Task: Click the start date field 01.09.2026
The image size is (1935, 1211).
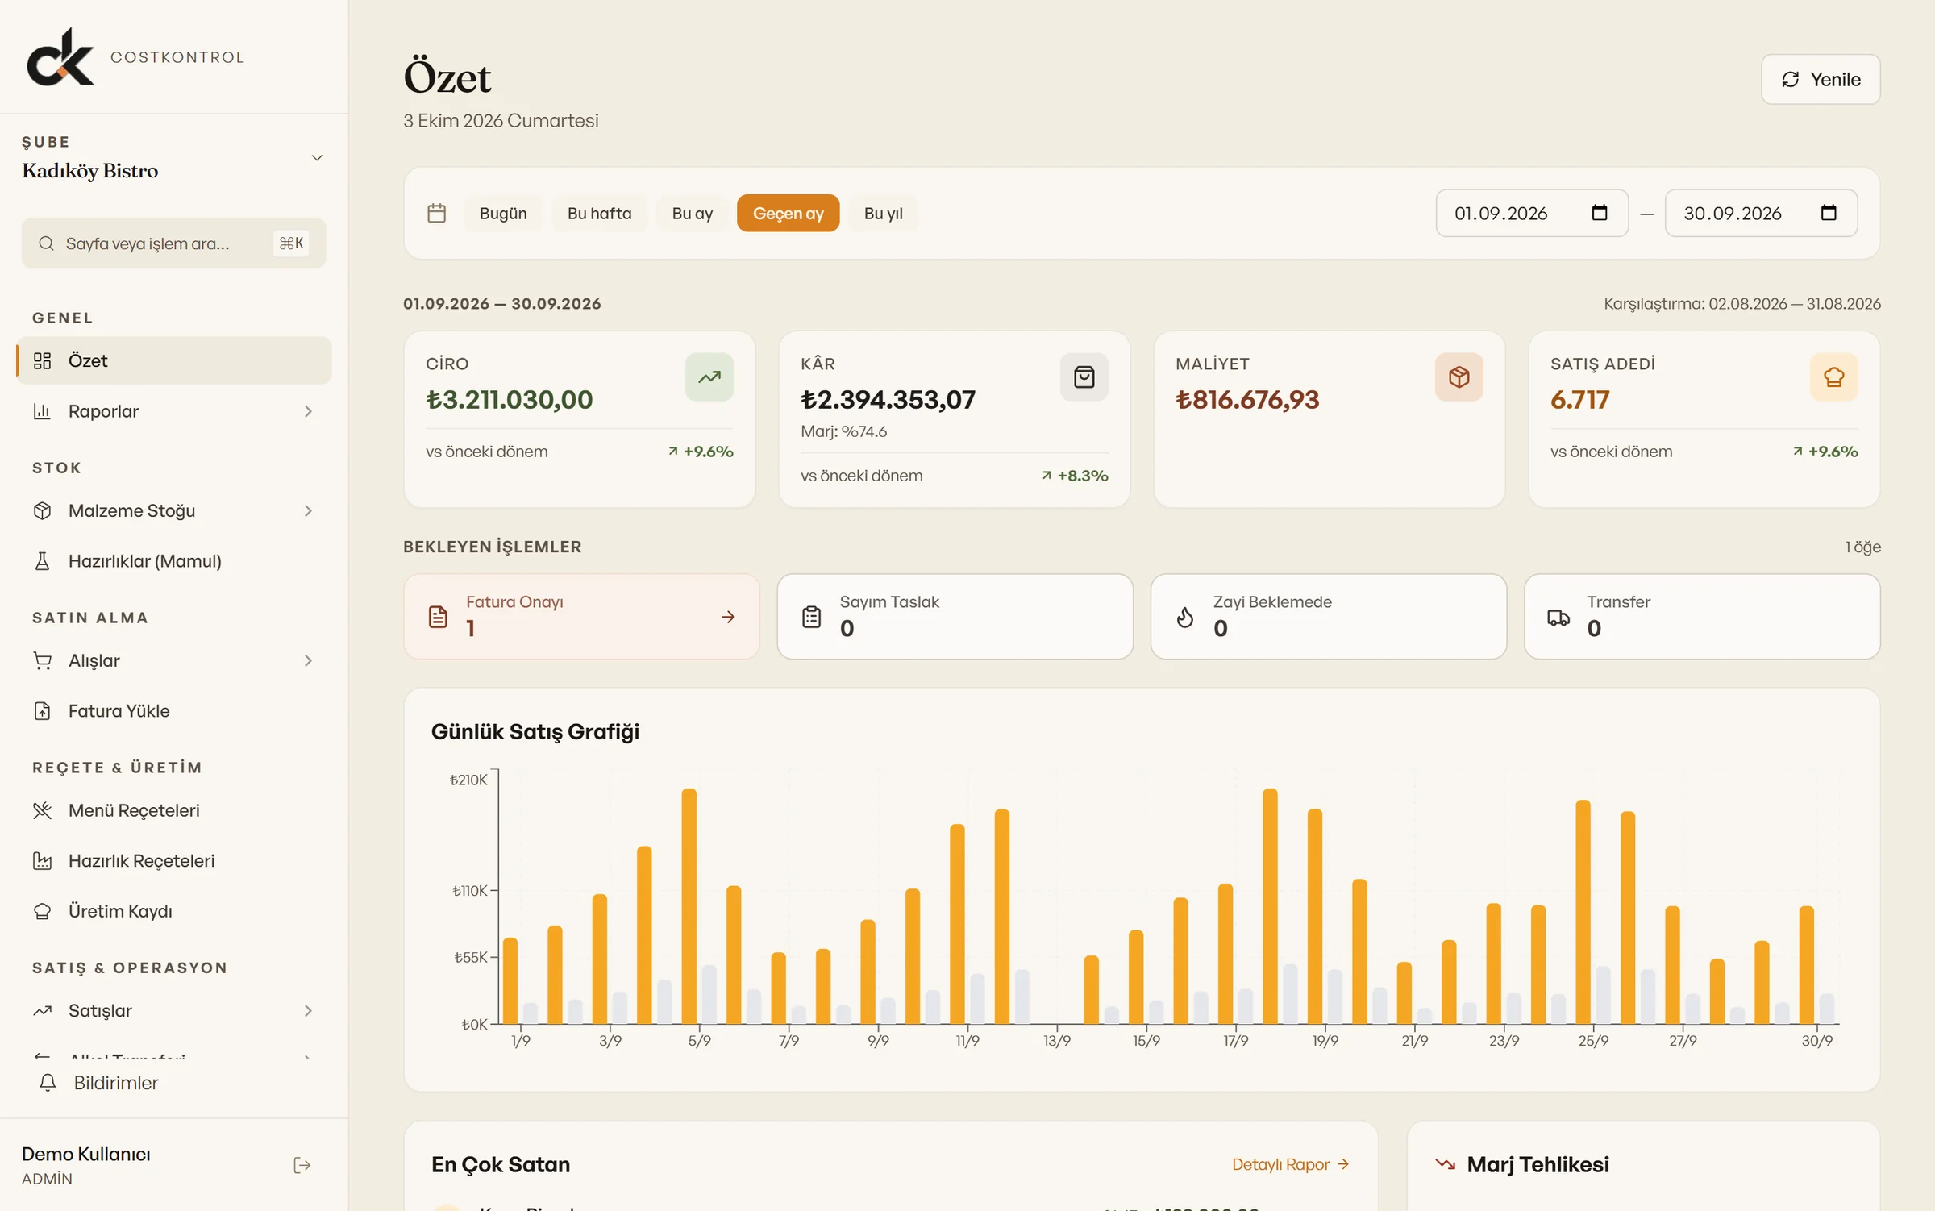Action: [x=1532, y=213]
